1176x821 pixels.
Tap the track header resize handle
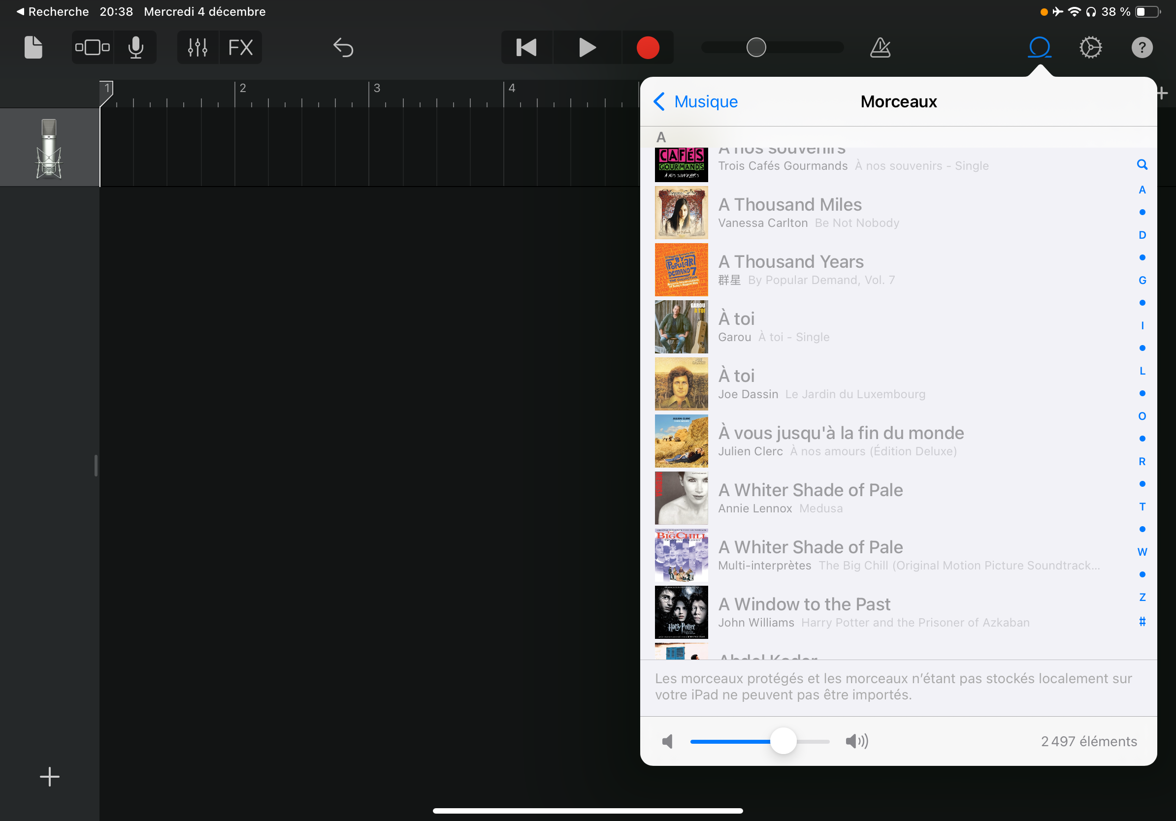[x=96, y=465]
